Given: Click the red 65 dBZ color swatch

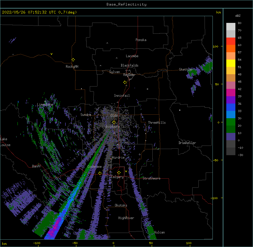Looking at the screenshot, I should 231,41.
